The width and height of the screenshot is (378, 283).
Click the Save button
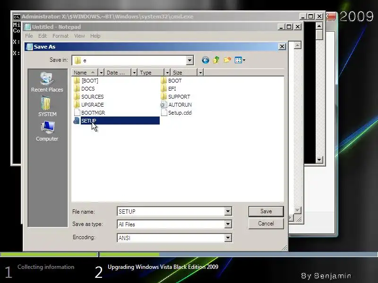[x=266, y=211]
